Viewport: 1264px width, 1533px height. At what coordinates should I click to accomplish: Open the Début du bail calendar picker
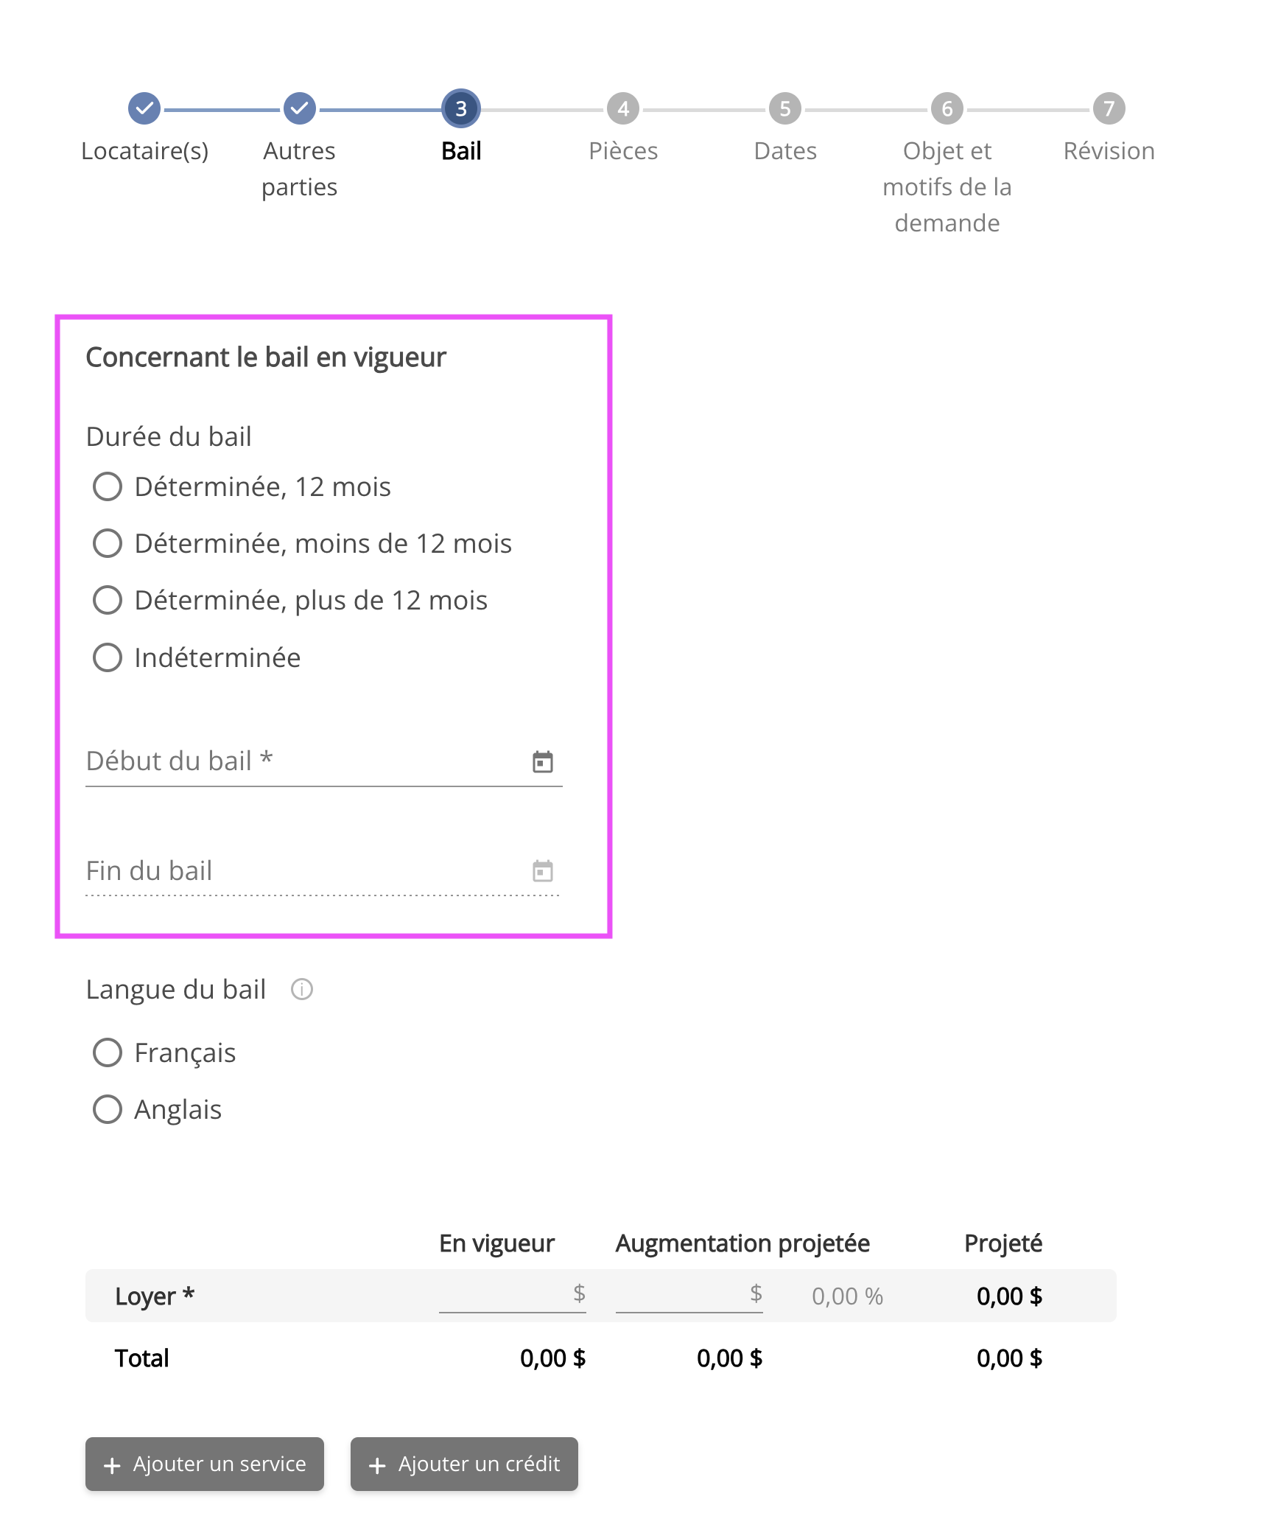pyautogui.click(x=542, y=761)
